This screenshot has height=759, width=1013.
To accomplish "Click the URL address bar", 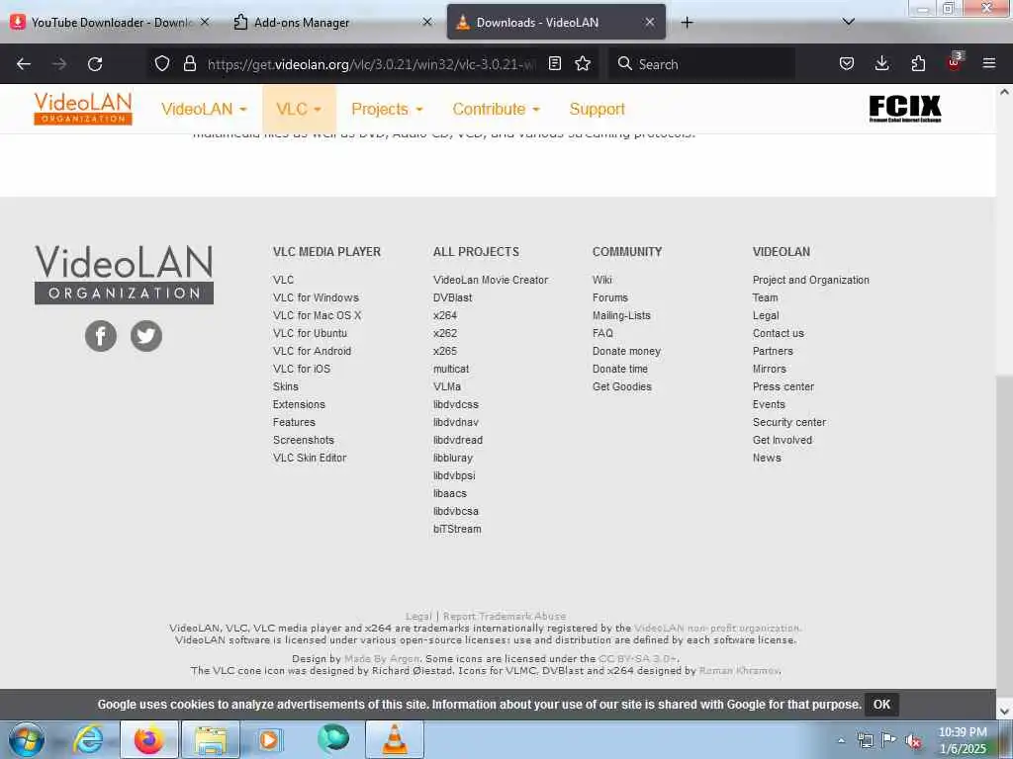I will click(x=372, y=64).
